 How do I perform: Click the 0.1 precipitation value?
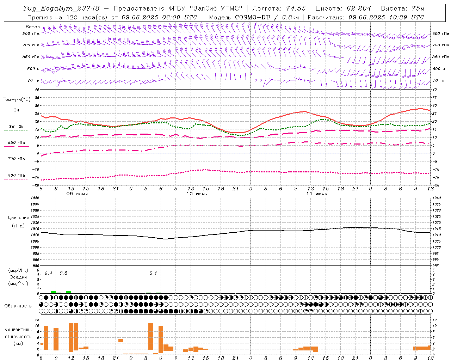coord(153,273)
